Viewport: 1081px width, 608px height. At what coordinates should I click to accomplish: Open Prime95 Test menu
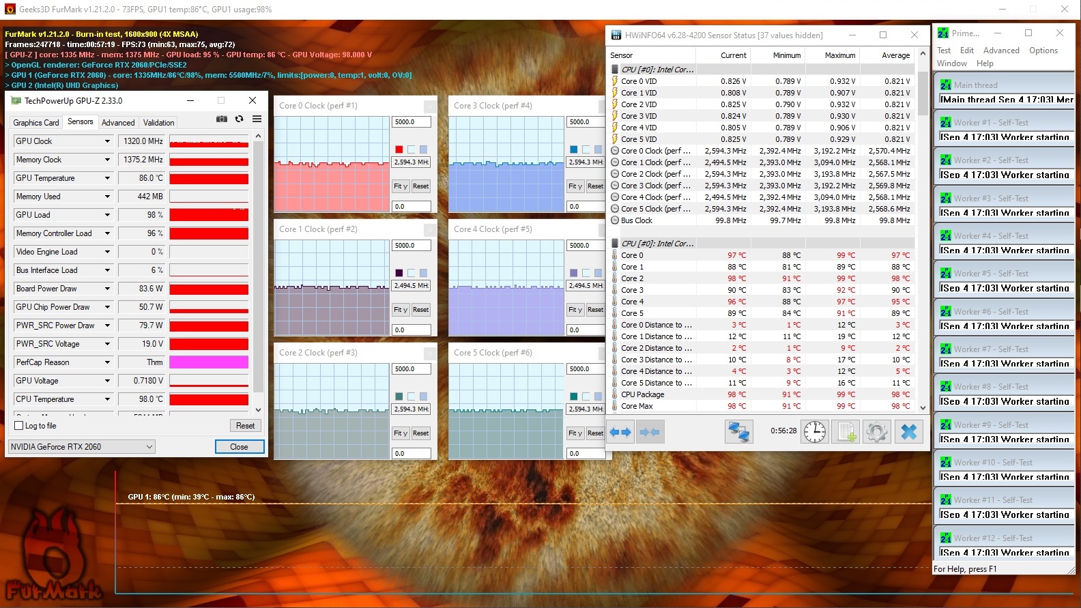coord(944,50)
